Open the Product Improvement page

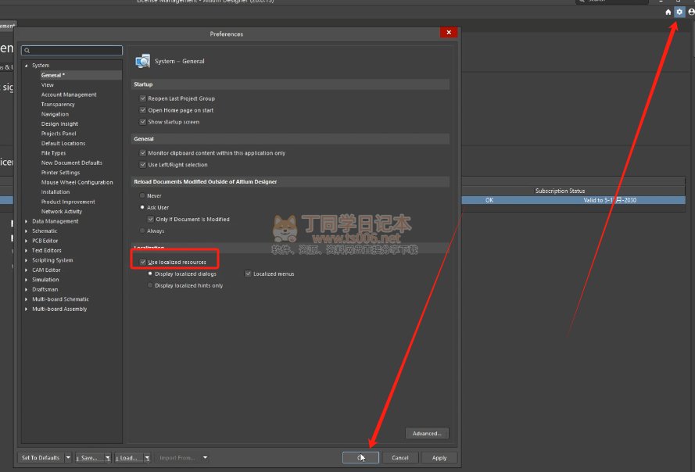[x=68, y=202]
